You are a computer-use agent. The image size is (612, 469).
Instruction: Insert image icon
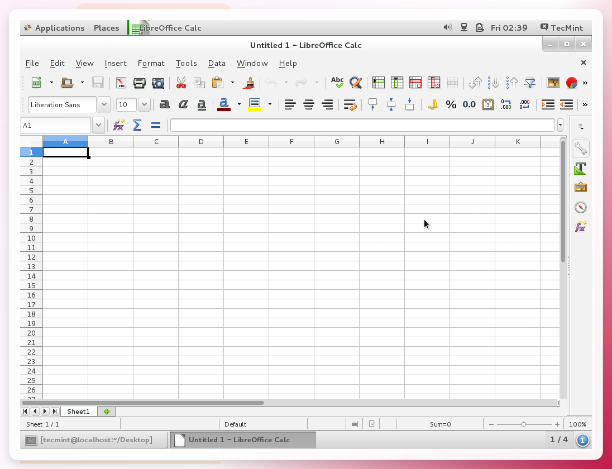point(553,83)
